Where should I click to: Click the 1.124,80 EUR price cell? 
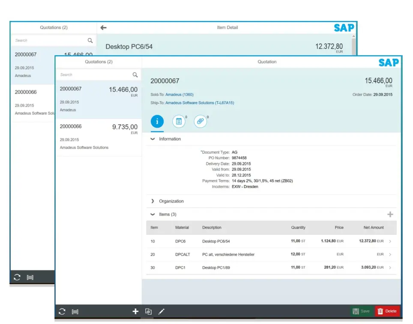point(332,241)
